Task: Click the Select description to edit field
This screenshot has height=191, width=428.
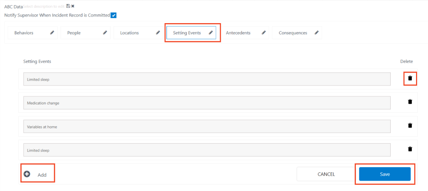Action: click(44, 6)
